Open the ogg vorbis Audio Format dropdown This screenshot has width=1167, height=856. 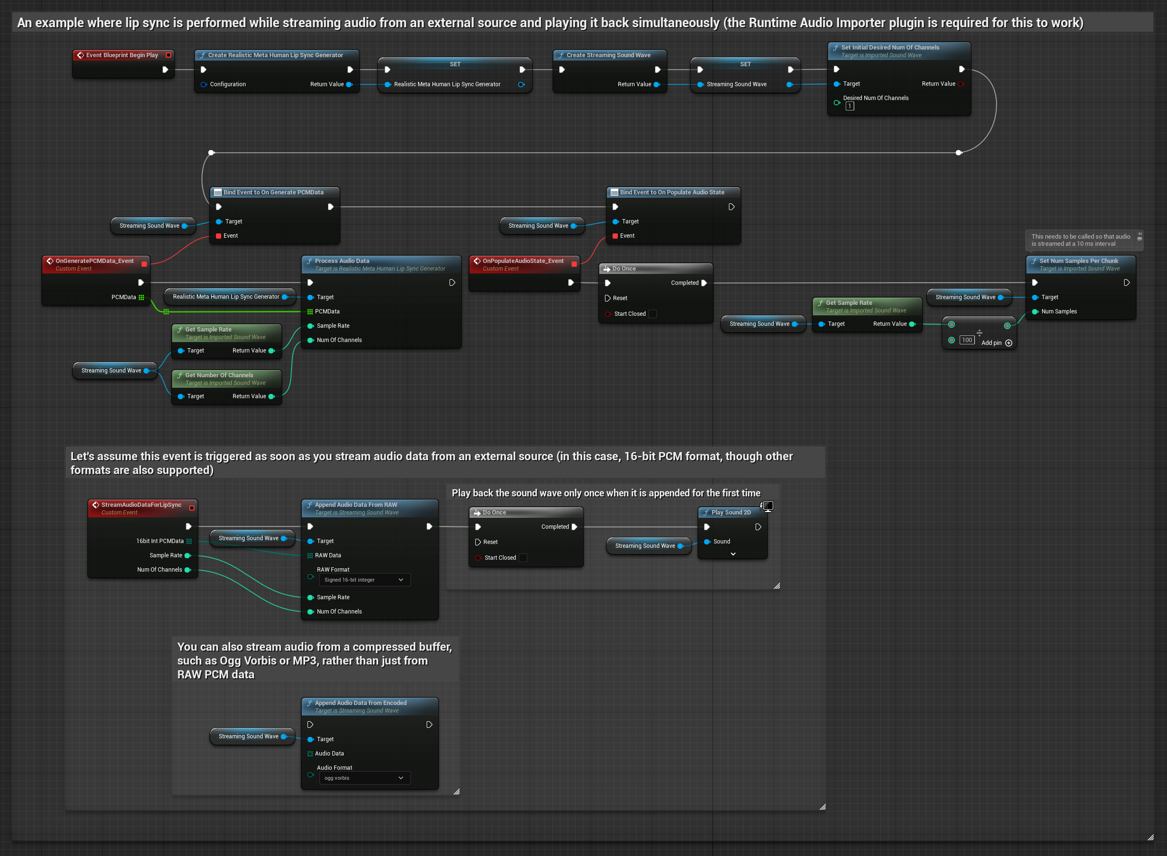[x=365, y=778]
